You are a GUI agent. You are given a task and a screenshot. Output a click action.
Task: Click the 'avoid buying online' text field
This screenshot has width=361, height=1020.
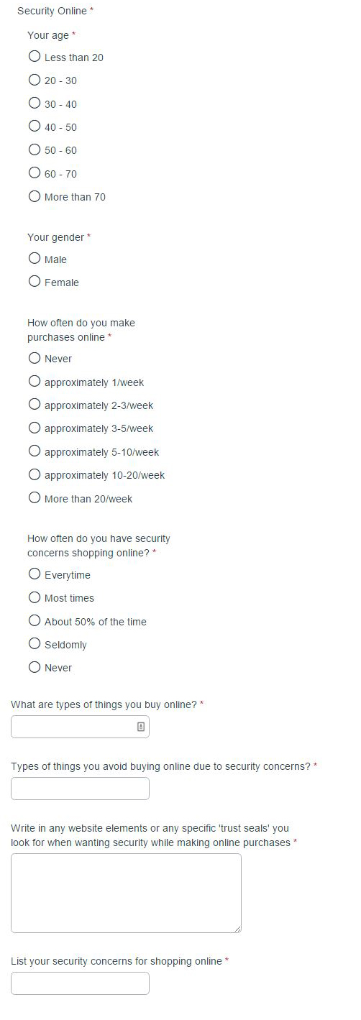80,789
